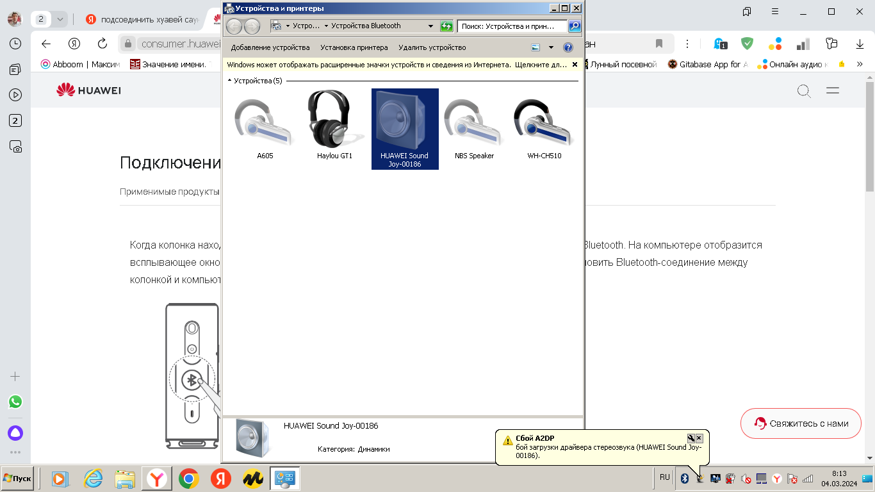Viewport: 875px width, 492px height.
Task: Open screenshot tool in browser sidebar
Action: pyautogui.click(x=15, y=146)
